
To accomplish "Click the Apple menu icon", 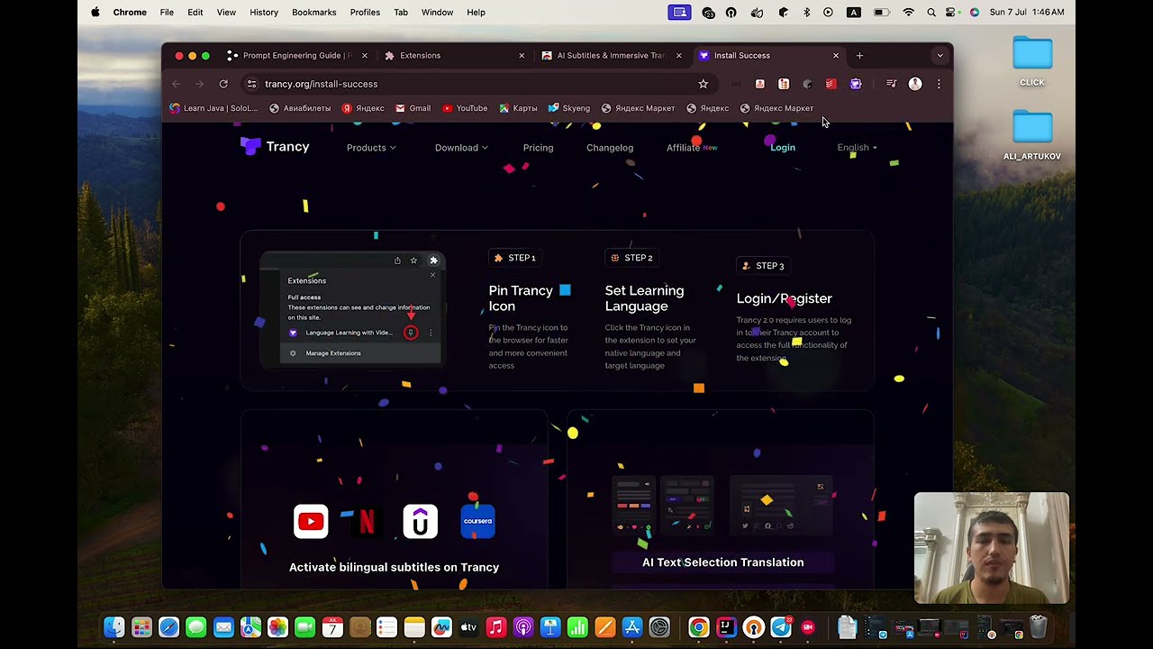I will click(95, 13).
